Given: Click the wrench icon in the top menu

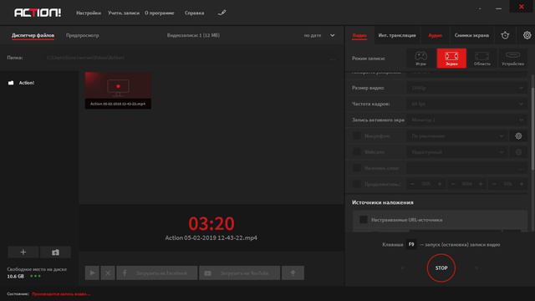Looking at the screenshot, I should click(x=222, y=13).
